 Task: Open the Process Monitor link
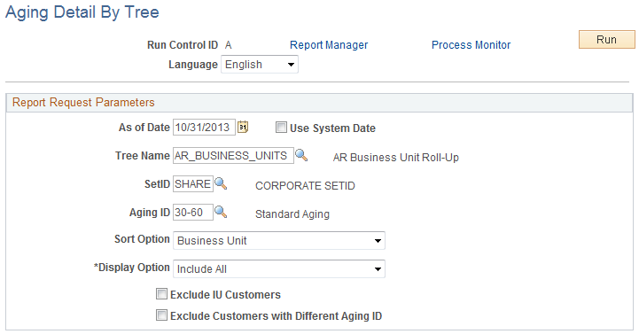click(471, 45)
